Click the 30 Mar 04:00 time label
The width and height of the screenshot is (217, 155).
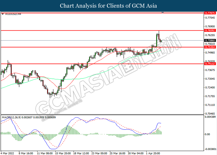(136, 153)
